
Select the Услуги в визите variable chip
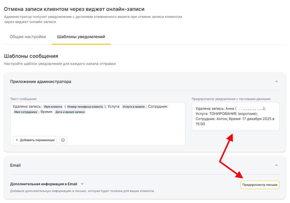pyautogui.click(x=134, y=107)
